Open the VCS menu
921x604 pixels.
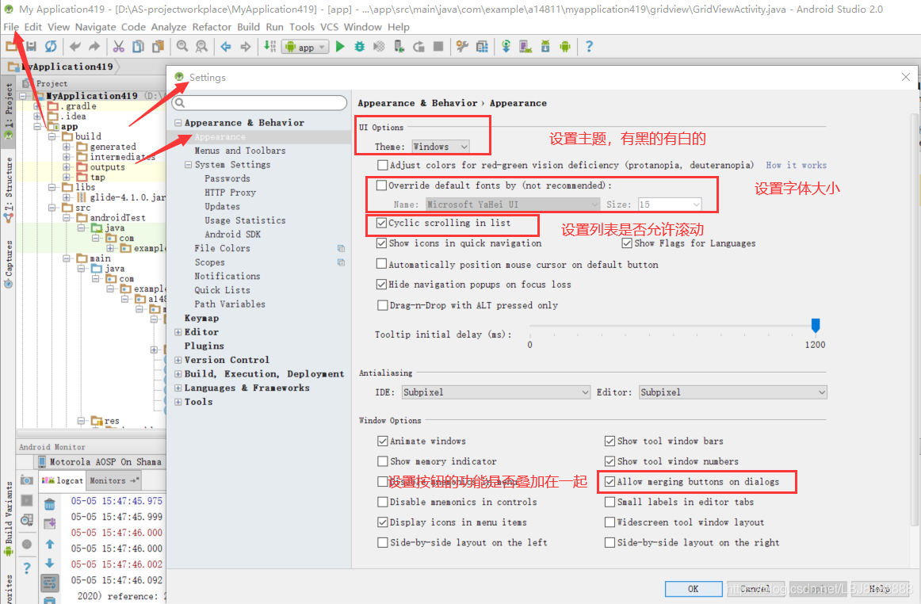click(x=329, y=27)
